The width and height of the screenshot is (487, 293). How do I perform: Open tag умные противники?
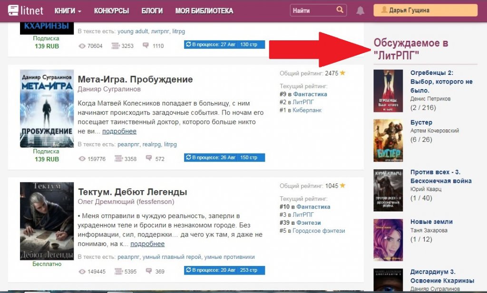coord(229,257)
